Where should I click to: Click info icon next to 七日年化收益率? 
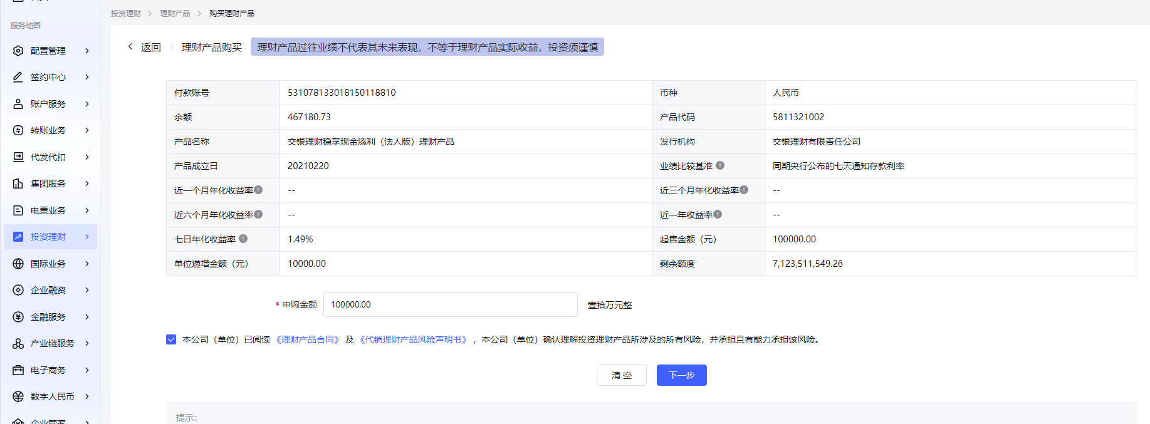(243, 239)
